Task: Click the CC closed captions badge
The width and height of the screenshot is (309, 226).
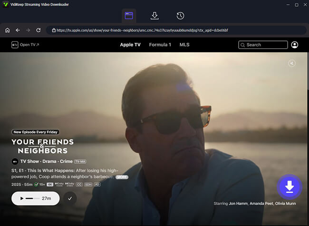Action: pos(79,185)
